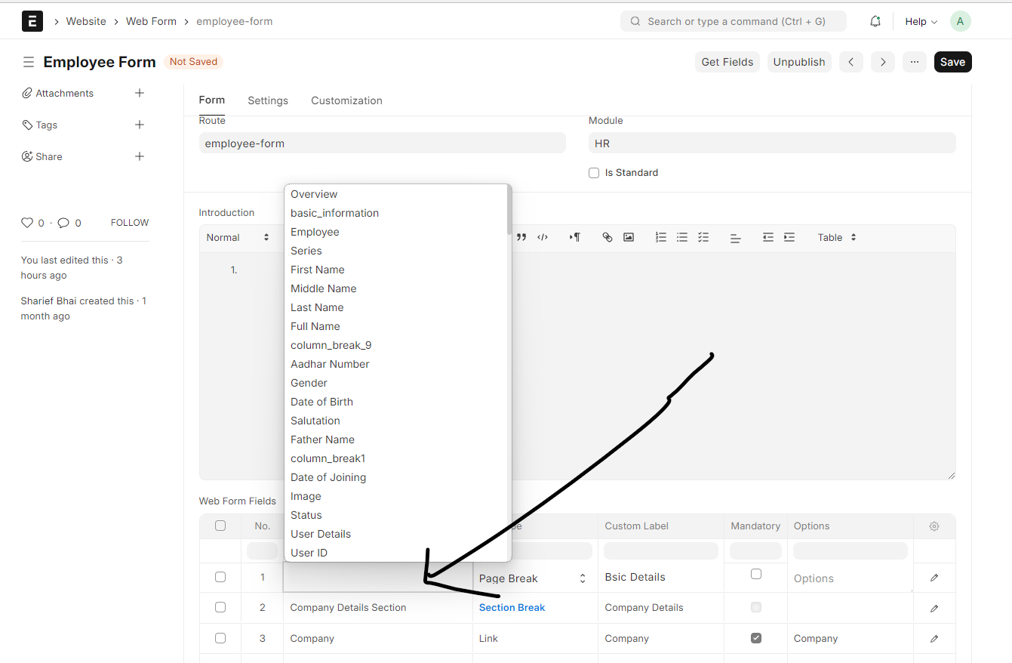Screen dimensions: 1012x663
Task: Apply a bulleted list in the editor
Action: (x=681, y=236)
